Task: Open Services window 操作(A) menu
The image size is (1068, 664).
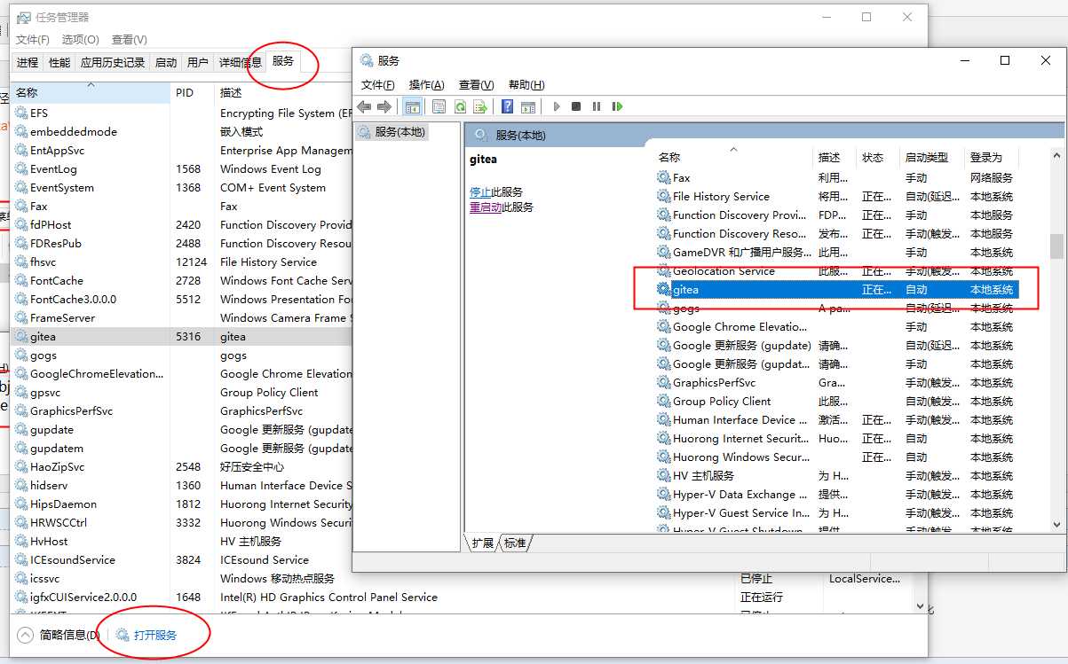Action: point(427,85)
